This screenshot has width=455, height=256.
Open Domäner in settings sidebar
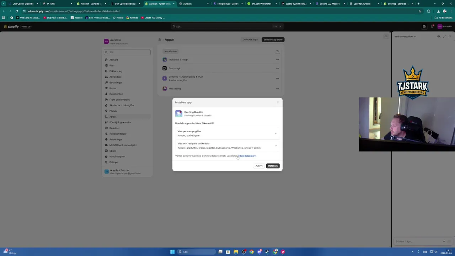[127, 128]
